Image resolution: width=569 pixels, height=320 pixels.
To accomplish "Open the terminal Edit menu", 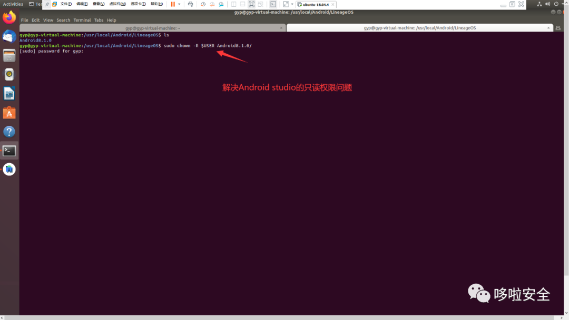I will (36, 21).
